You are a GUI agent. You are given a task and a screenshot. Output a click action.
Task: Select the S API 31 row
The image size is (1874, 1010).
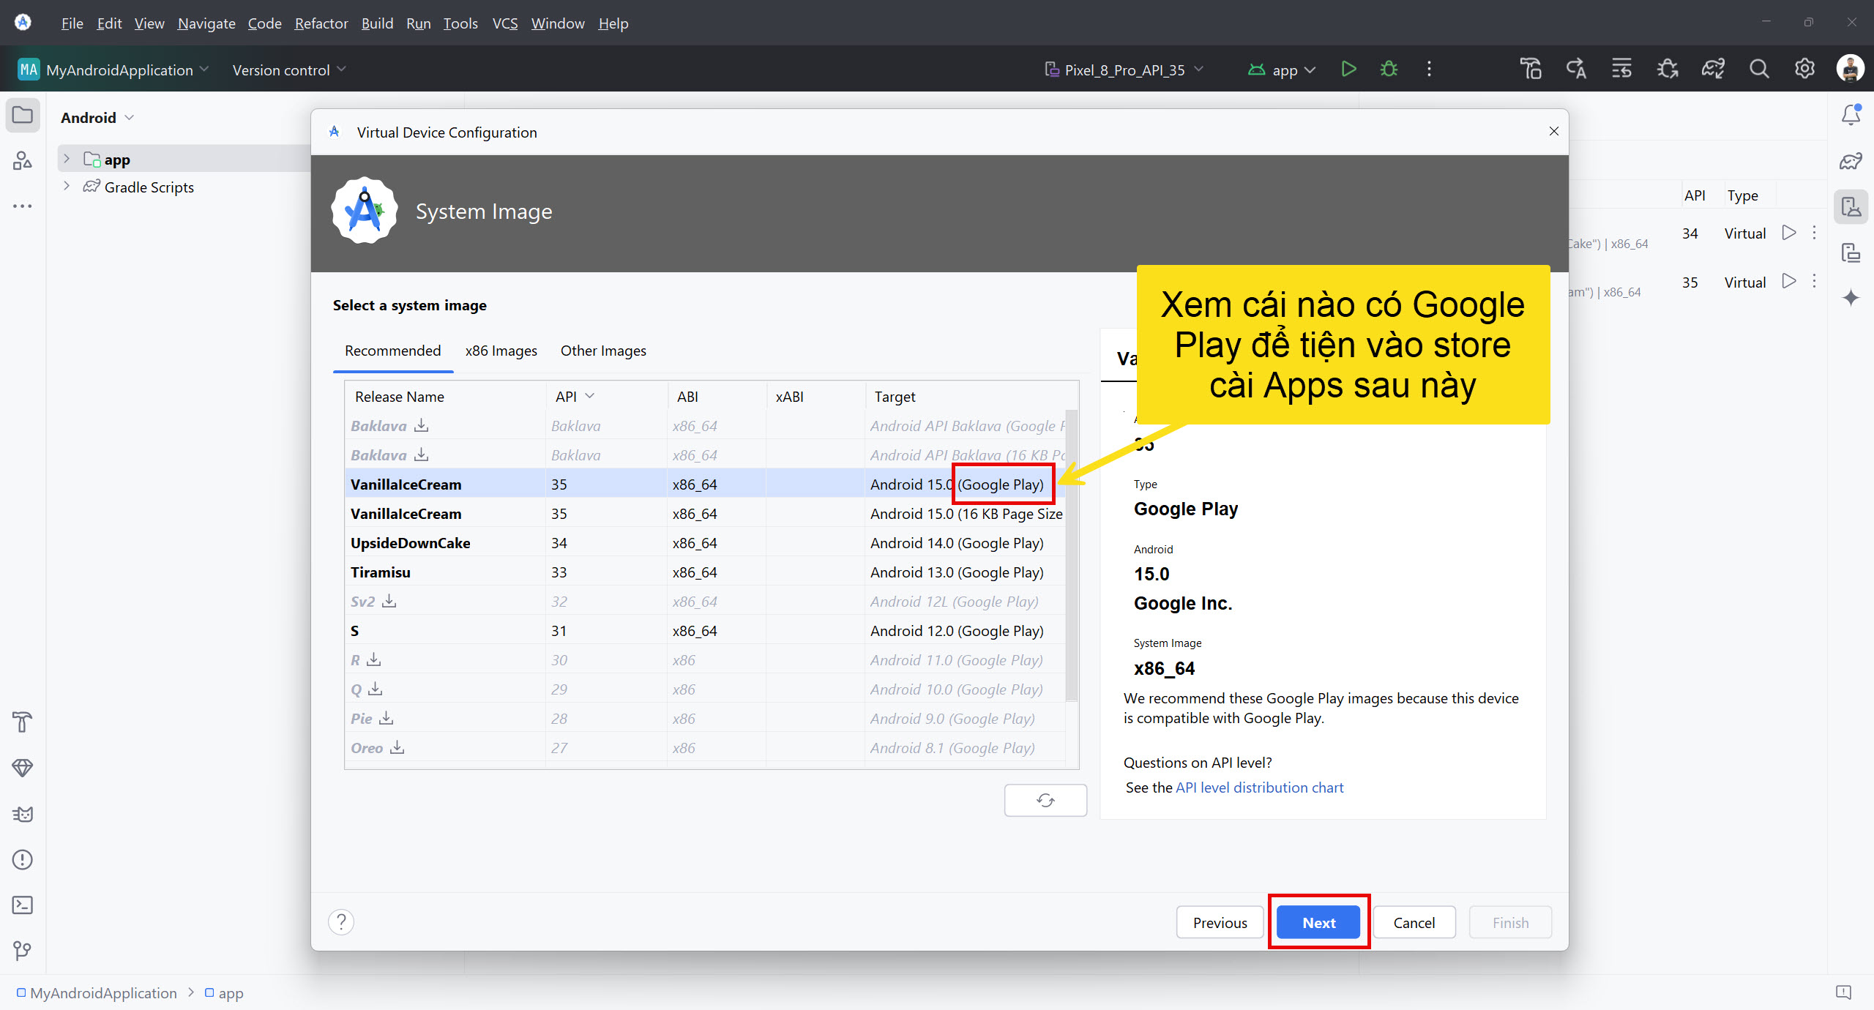[x=705, y=630]
